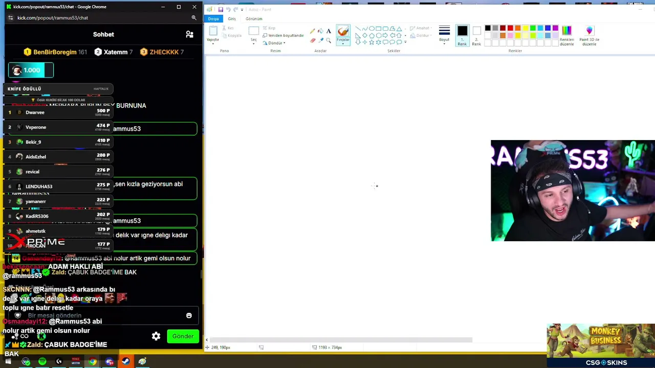Select the Text tool in Paint

click(x=329, y=31)
